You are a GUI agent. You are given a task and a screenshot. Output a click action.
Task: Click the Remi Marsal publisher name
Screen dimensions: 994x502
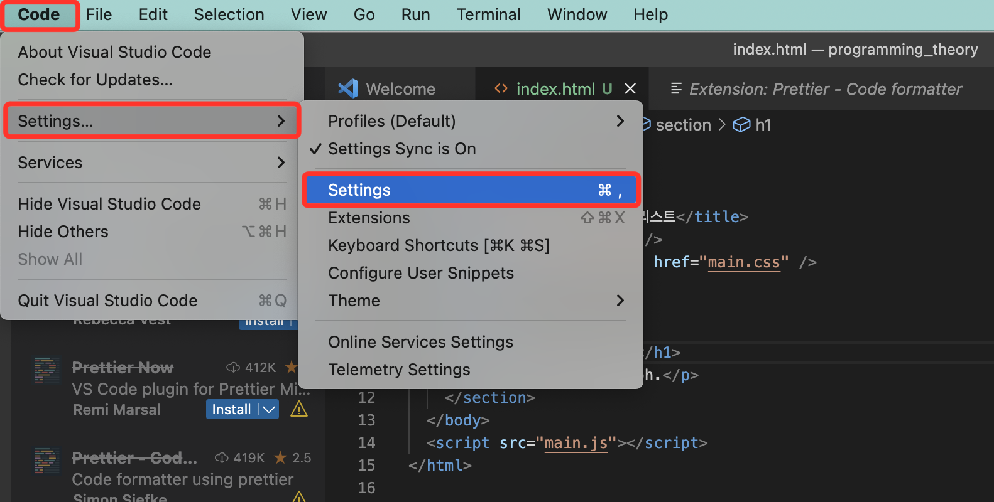click(x=117, y=410)
